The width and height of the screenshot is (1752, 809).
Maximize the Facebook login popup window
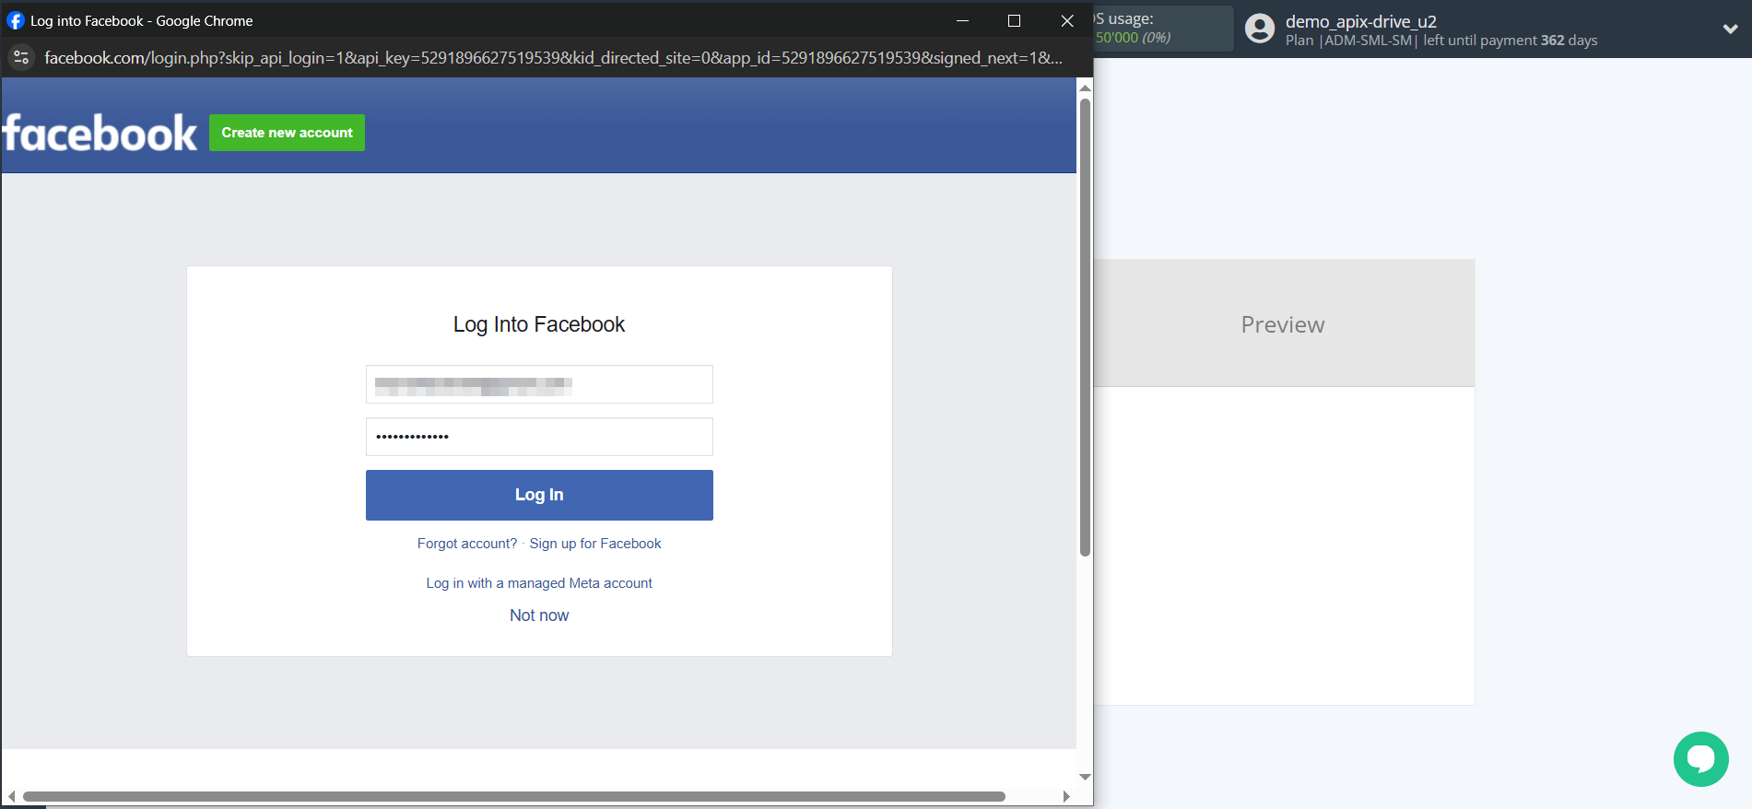pyautogui.click(x=1014, y=20)
